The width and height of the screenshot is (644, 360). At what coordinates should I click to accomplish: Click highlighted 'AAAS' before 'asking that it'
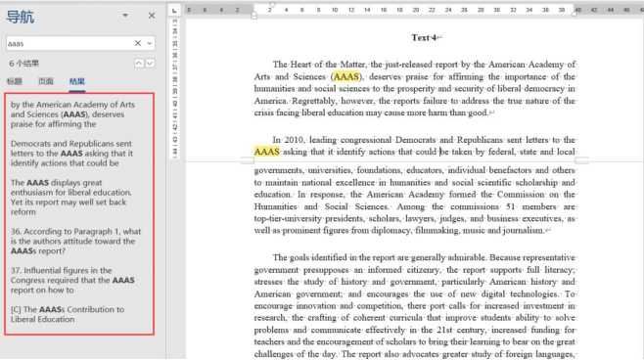[x=266, y=152]
